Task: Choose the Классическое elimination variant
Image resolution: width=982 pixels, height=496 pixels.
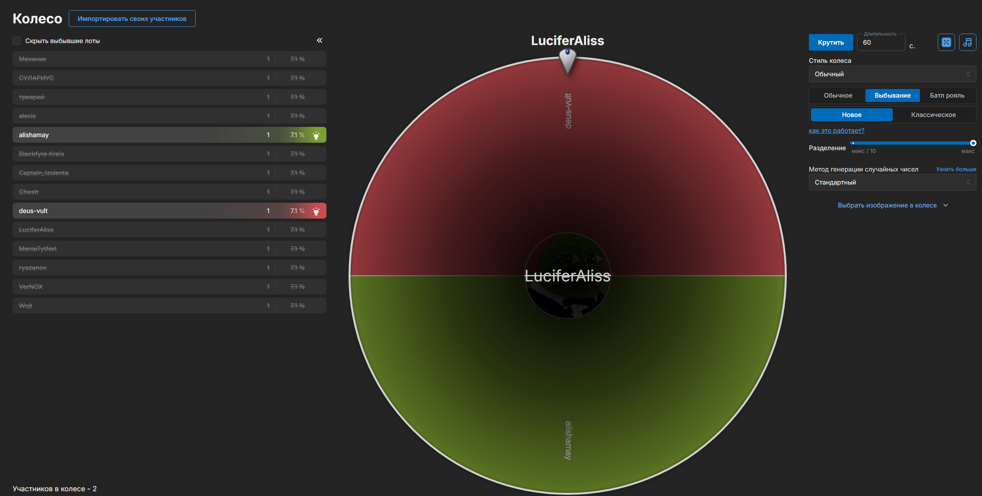Action: click(933, 115)
